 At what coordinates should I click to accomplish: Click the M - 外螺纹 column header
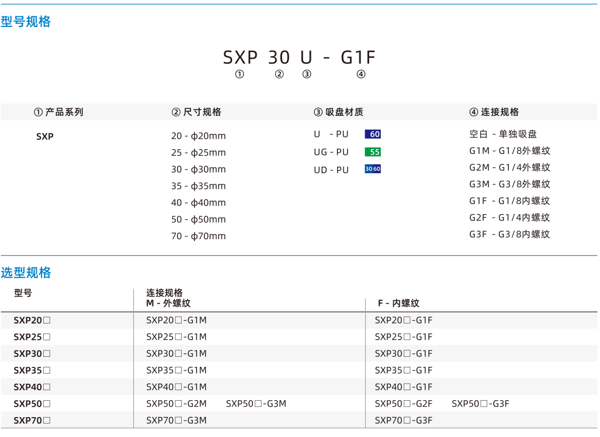tap(168, 304)
